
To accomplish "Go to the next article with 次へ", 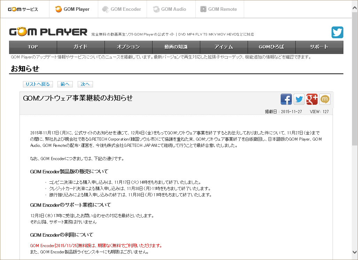I will click(85, 84).
